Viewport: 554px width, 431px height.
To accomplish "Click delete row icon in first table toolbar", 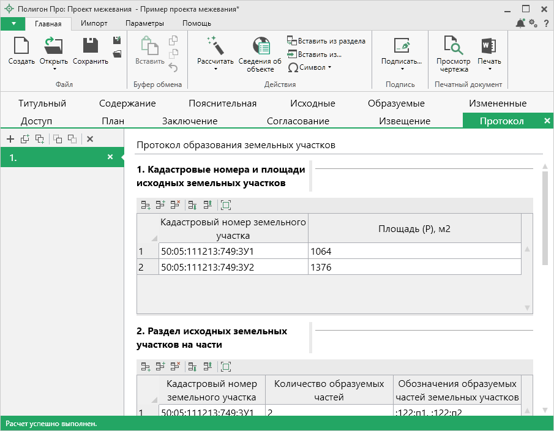I will point(175,205).
